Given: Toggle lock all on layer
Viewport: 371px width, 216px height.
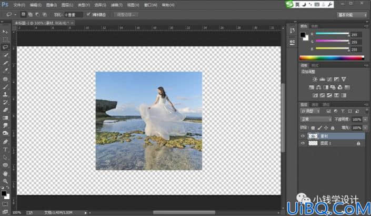Looking at the screenshot, I should click(x=333, y=128).
